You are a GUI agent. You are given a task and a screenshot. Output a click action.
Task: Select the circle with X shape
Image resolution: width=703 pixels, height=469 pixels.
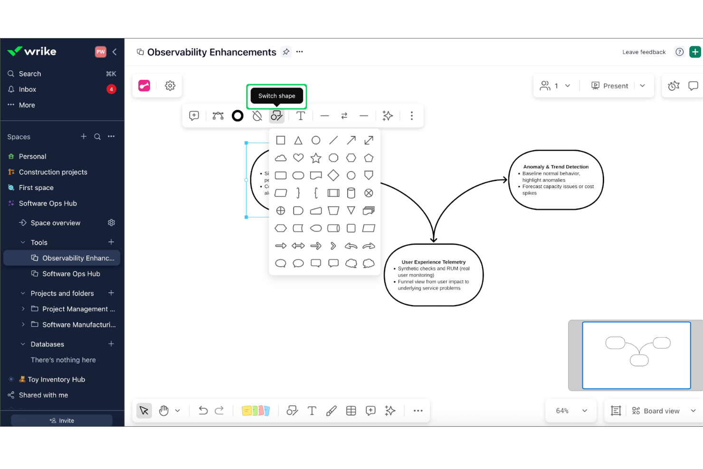369,193
